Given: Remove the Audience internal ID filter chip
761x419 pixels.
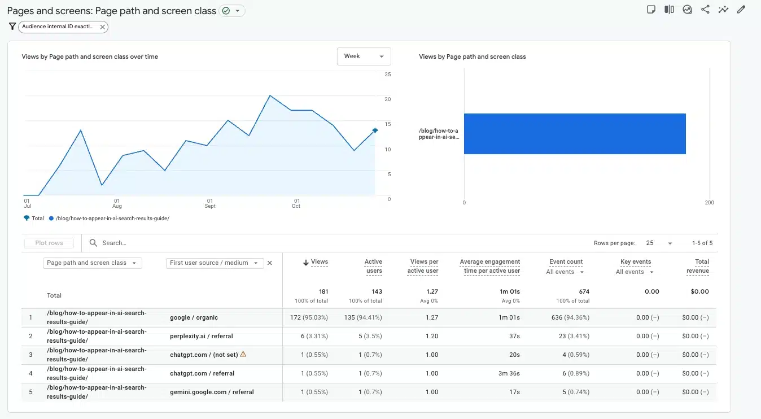Looking at the screenshot, I should coord(102,27).
